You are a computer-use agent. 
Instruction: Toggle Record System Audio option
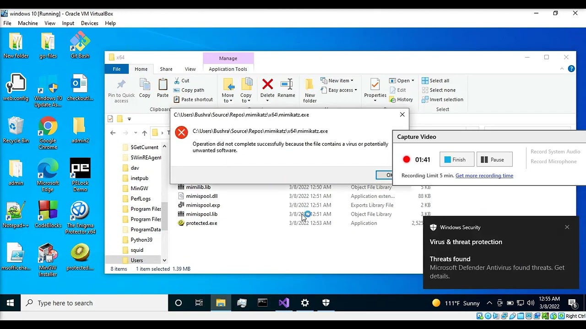(x=555, y=152)
